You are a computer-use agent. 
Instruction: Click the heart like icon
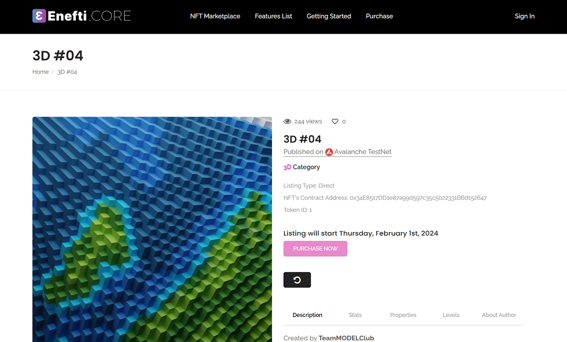click(335, 122)
